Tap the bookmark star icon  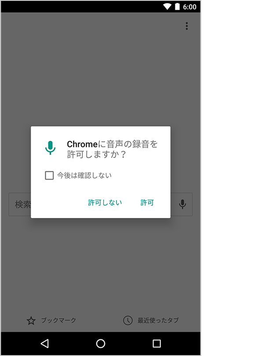tap(31, 320)
